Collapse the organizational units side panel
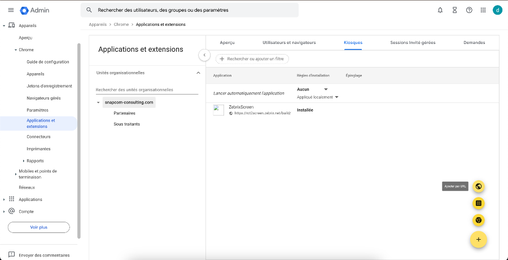The width and height of the screenshot is (508, 260). coord(204,55)
